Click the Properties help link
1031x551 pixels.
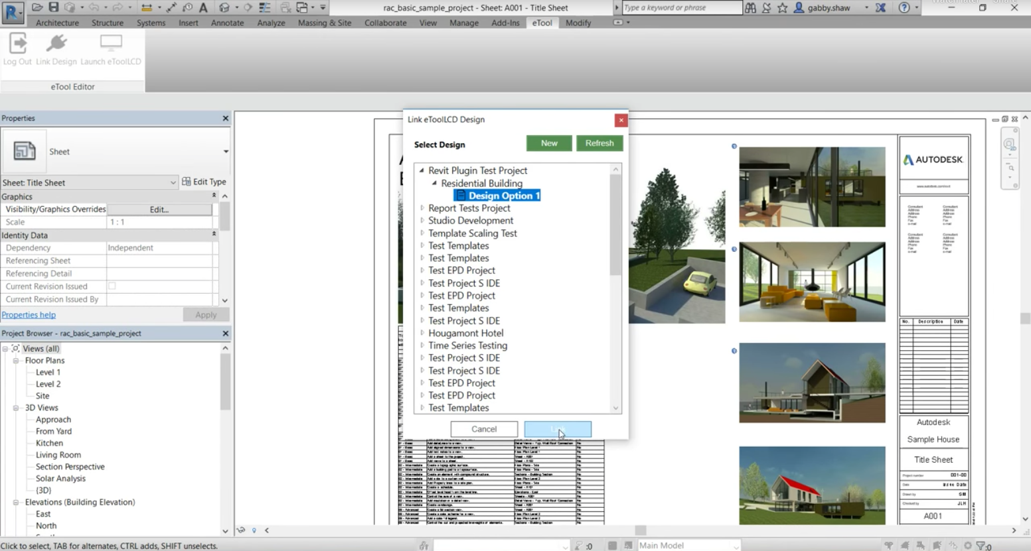(29, 315)
